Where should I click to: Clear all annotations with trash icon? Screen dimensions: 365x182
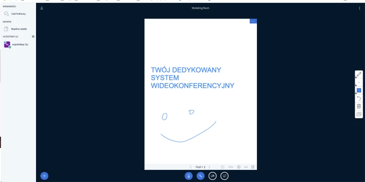(x=359, y=106)
